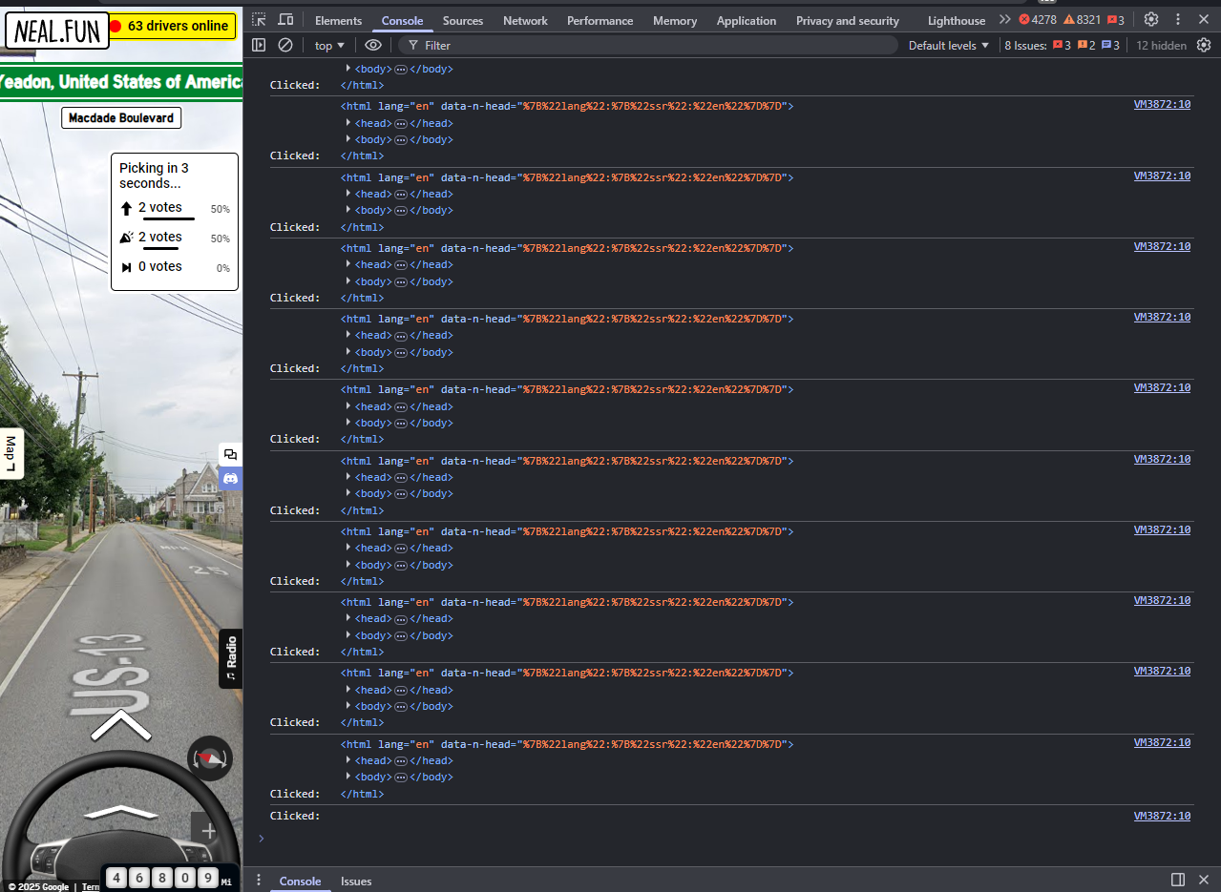Viewport: 1221px width, 892px height.
Task: Toggle the drawer dock layout icon
Action: tap(1178, 880)
